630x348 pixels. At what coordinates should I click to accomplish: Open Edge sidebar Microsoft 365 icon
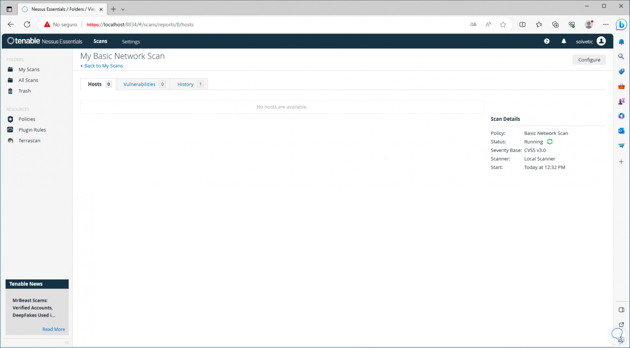pos(622,116)
